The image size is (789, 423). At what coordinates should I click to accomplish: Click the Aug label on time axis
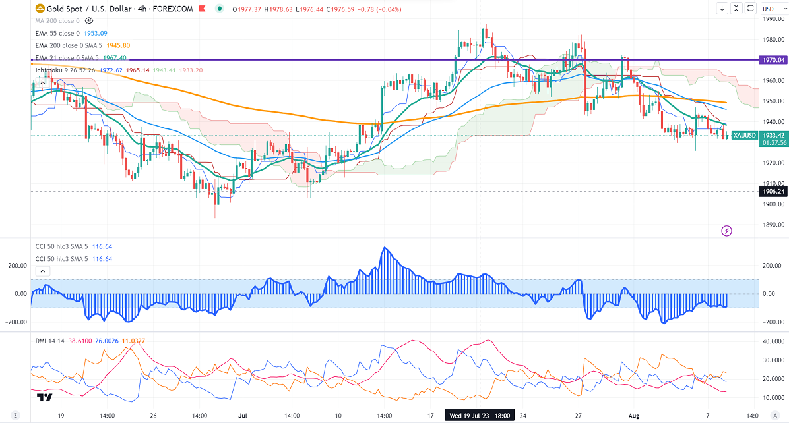633,416
